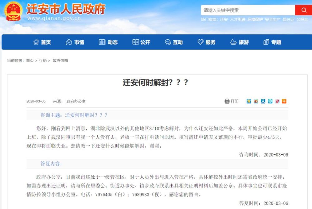Open the 公开 navigation menu item

click(141, 42)
